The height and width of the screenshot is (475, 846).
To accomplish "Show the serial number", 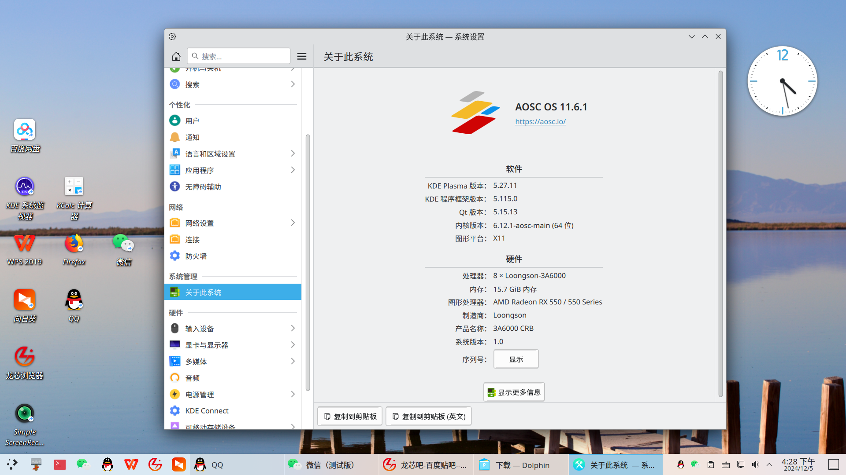I will tap(516, 359).
